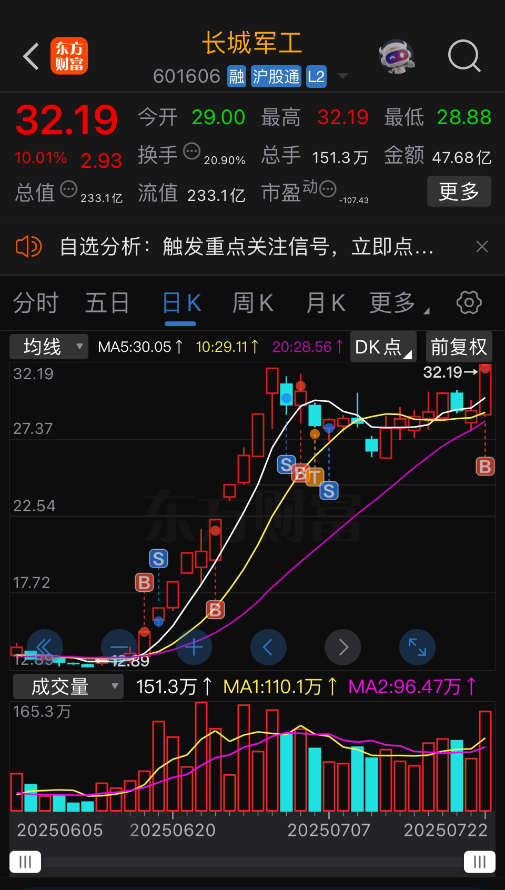Dismiss the 自选分析 banner

(x=482, y=246)
